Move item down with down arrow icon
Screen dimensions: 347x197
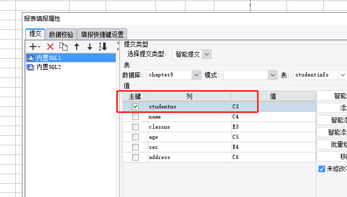(x=89, y=47)
